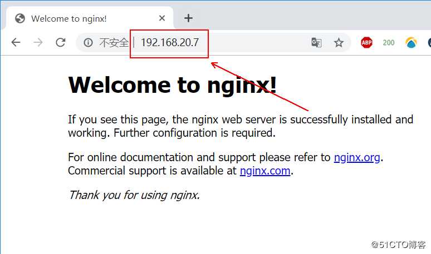431x254 pixels.
Task: Click the text Thank you for using nginx.
Action: click(134, 195)
